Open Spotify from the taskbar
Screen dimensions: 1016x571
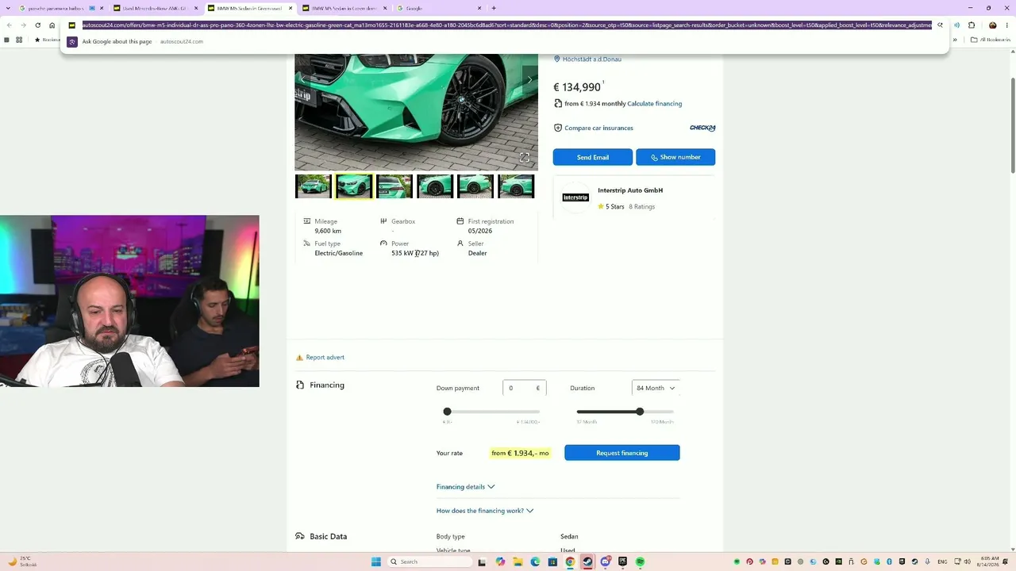[x=640, y=561]
